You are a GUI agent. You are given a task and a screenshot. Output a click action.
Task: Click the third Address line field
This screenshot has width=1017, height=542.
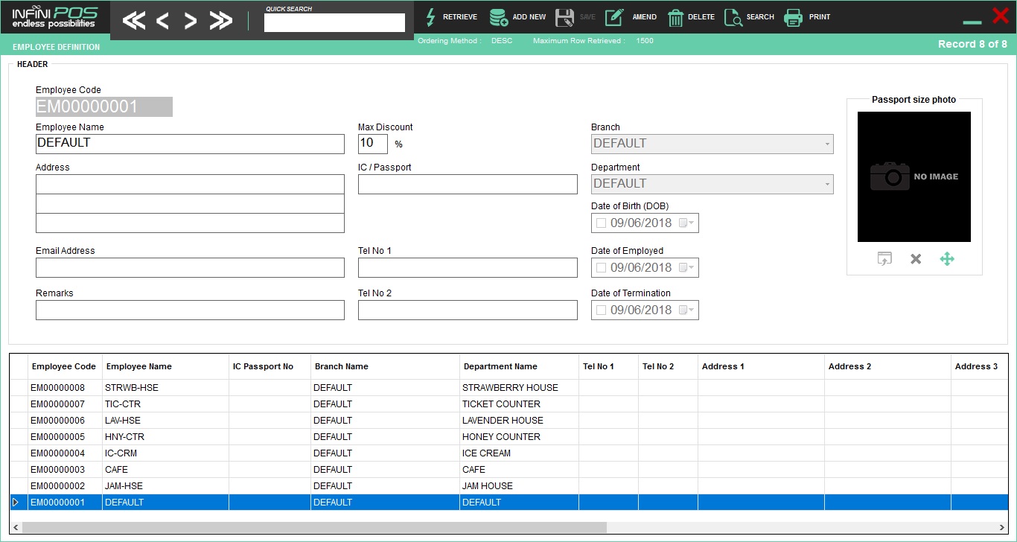(x=190, y=223)
